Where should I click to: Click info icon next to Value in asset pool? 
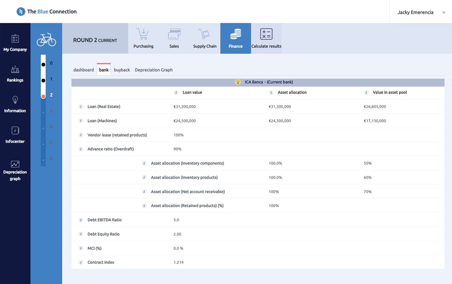[x=366, y=92]
